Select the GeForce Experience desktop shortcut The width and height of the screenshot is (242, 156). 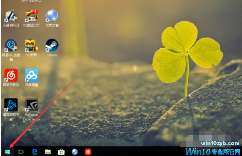[x=31, y=105]
